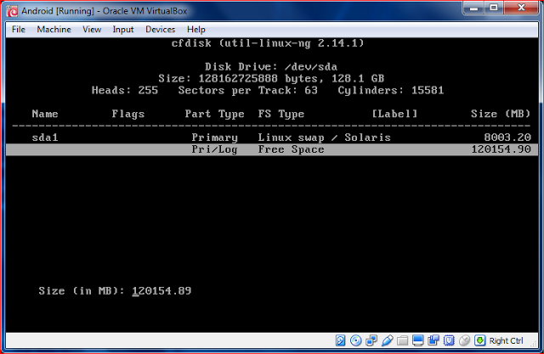Click the Size (MB) column header
The image size is (544, 354).
501,114
